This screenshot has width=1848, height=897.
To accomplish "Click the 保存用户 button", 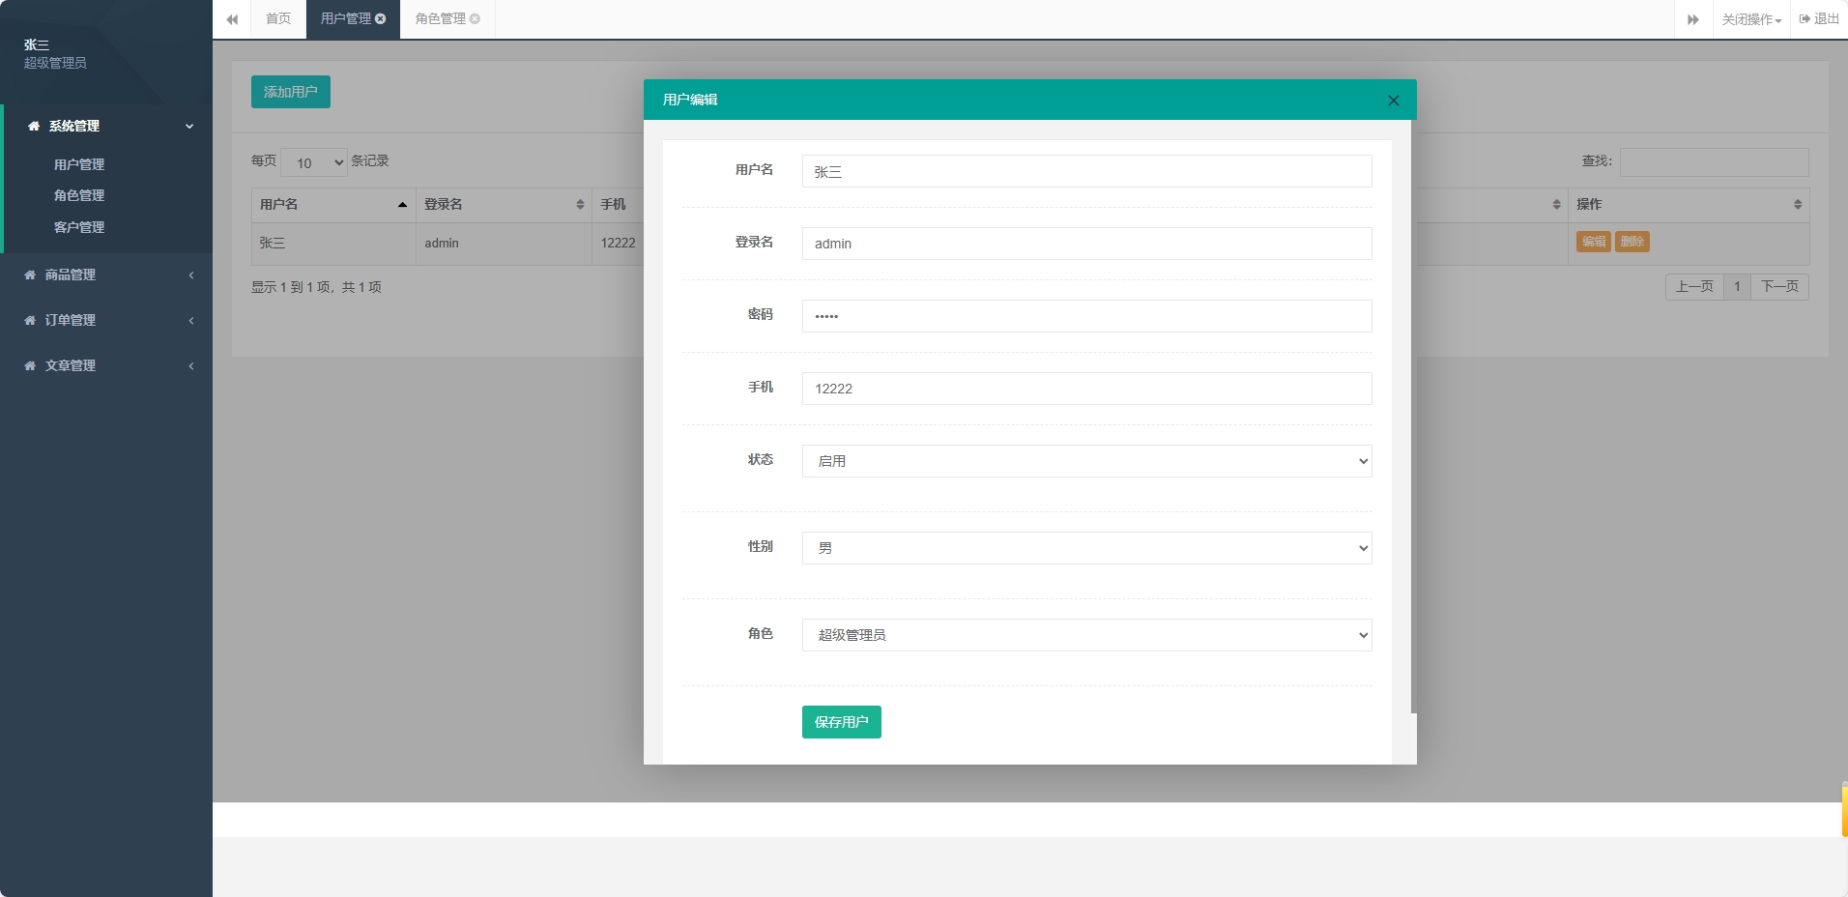I will coord(842,722).
